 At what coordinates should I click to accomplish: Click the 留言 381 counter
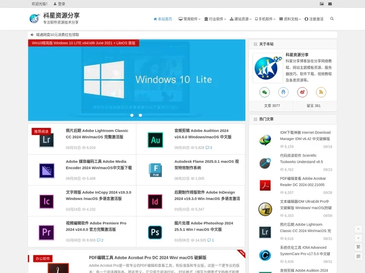coord(314,106)
